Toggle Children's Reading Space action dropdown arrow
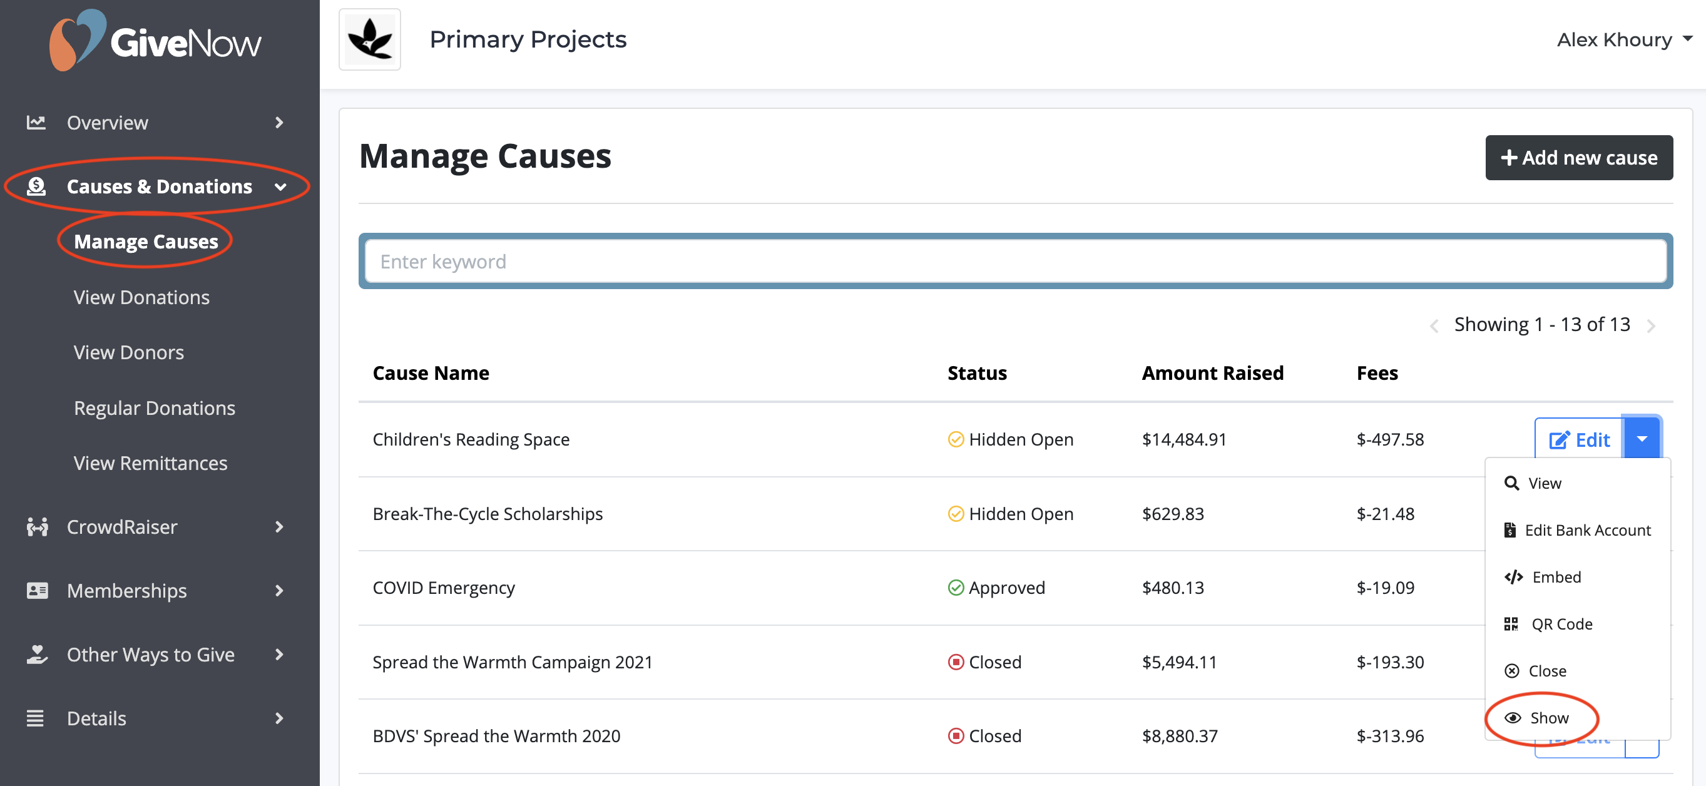The width and height of the screenshot is (1706, 786). [x=1642, y=439]
